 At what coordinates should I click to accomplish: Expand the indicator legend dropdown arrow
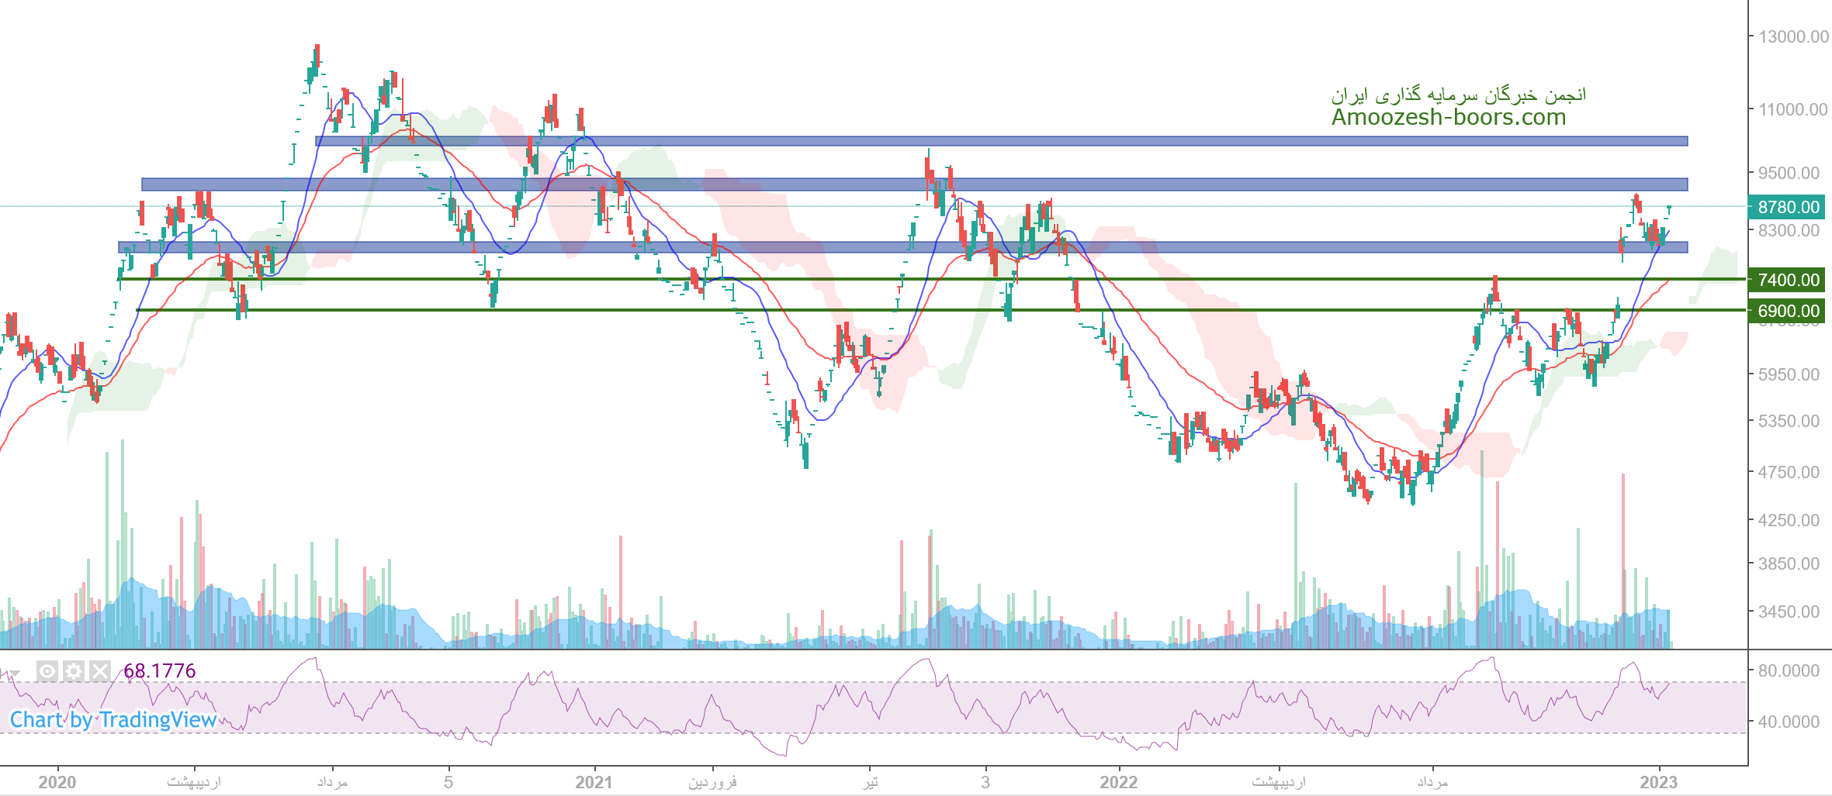pos(14,673)
